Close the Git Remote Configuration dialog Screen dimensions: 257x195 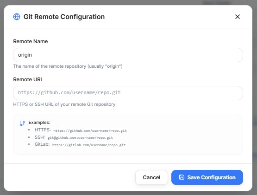[238, 17]
